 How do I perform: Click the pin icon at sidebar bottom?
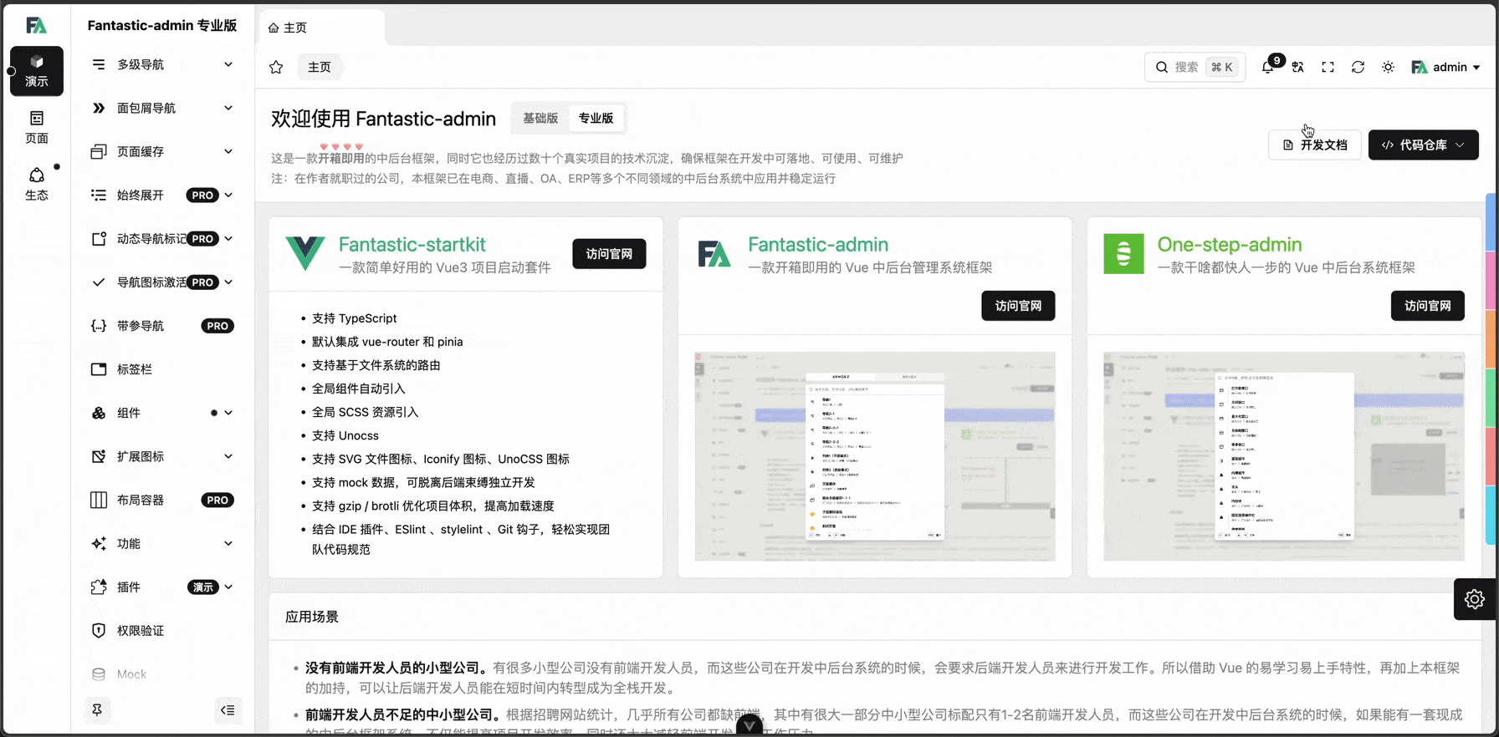(x=97, y=709)
